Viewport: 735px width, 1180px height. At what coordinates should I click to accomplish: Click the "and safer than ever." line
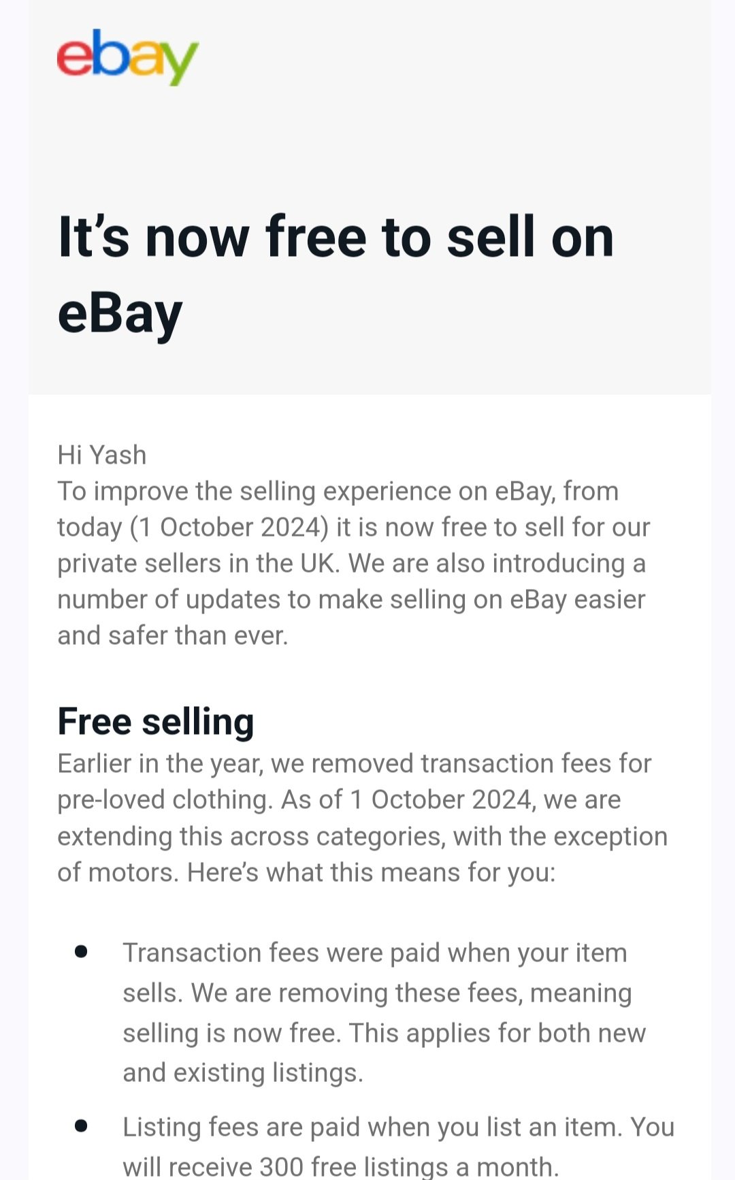tap(173, 635)
